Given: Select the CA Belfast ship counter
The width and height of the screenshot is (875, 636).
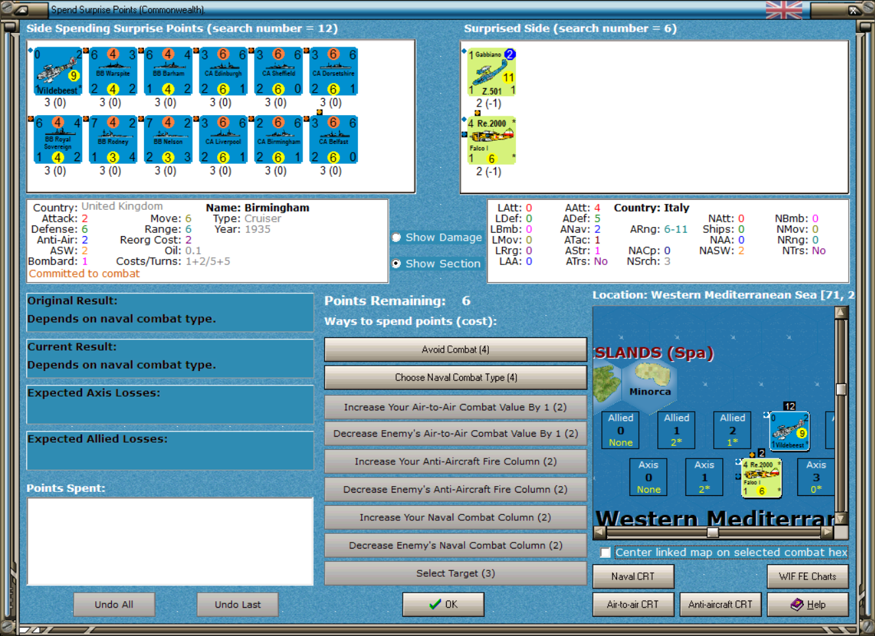Looking at the screenshot, I should pos(334,139).
